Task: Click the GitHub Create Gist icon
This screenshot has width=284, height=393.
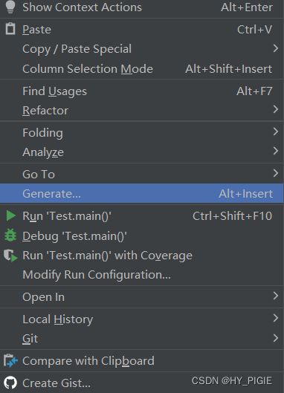Action: (x=10, y=383)
